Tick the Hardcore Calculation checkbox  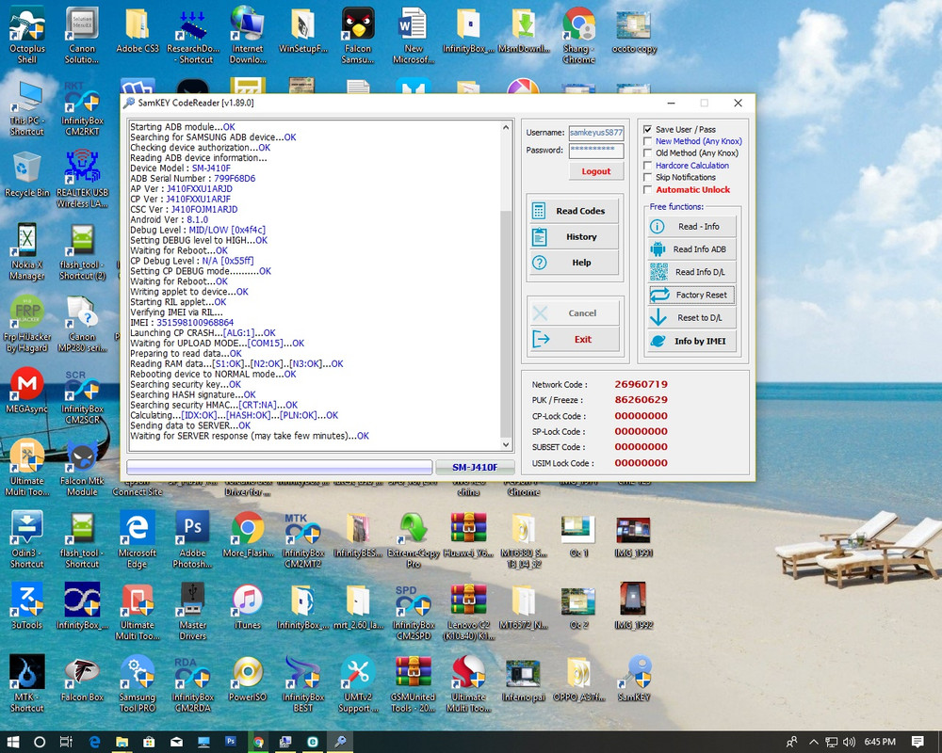tap(648, 165)
